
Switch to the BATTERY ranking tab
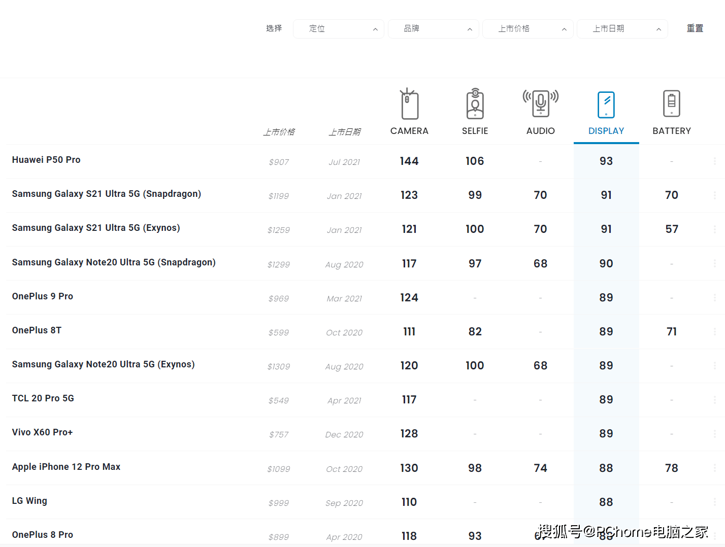[x=672, y=131]
